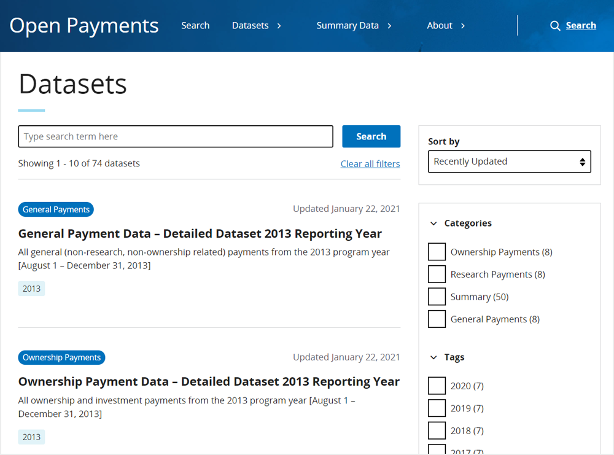Click the chevron arrow next to Datasets
Image resolution: width=614 pixels, height=455 pixels.
(279, 26)
